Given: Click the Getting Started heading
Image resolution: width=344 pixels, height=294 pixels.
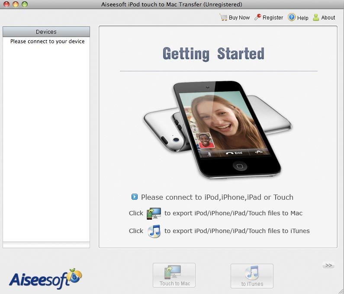Looking at the screenshot, I should pos(213,54).
